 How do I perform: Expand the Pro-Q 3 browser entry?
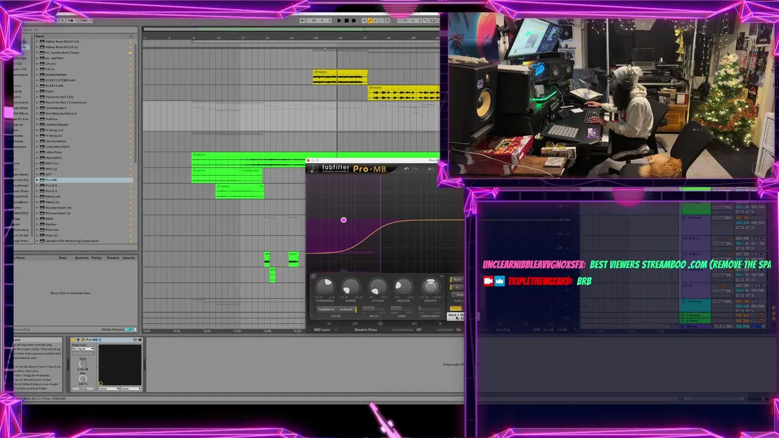coord(37,186)
